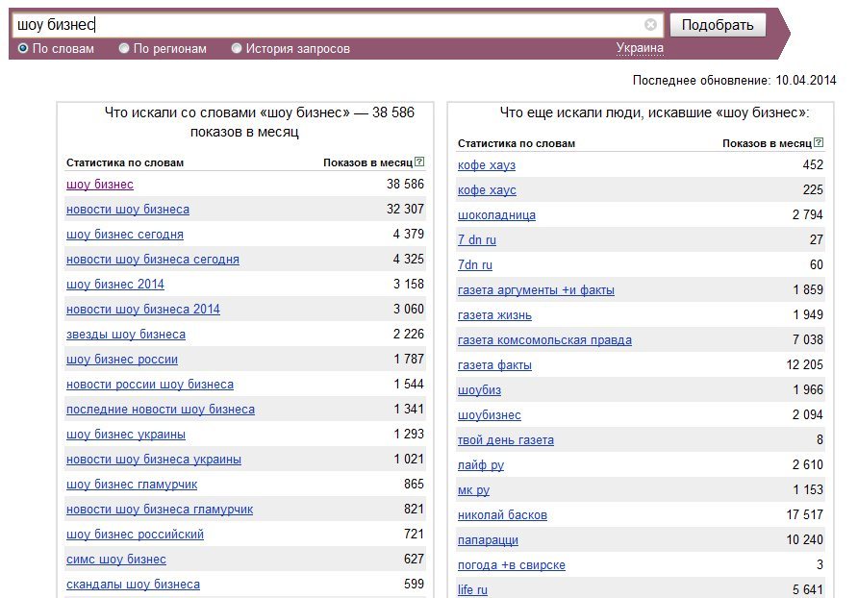Viewport: 858px width, 598px height.
Task: Follow the 'звезды шоу бизнеса' link
Action: (126, 335)
